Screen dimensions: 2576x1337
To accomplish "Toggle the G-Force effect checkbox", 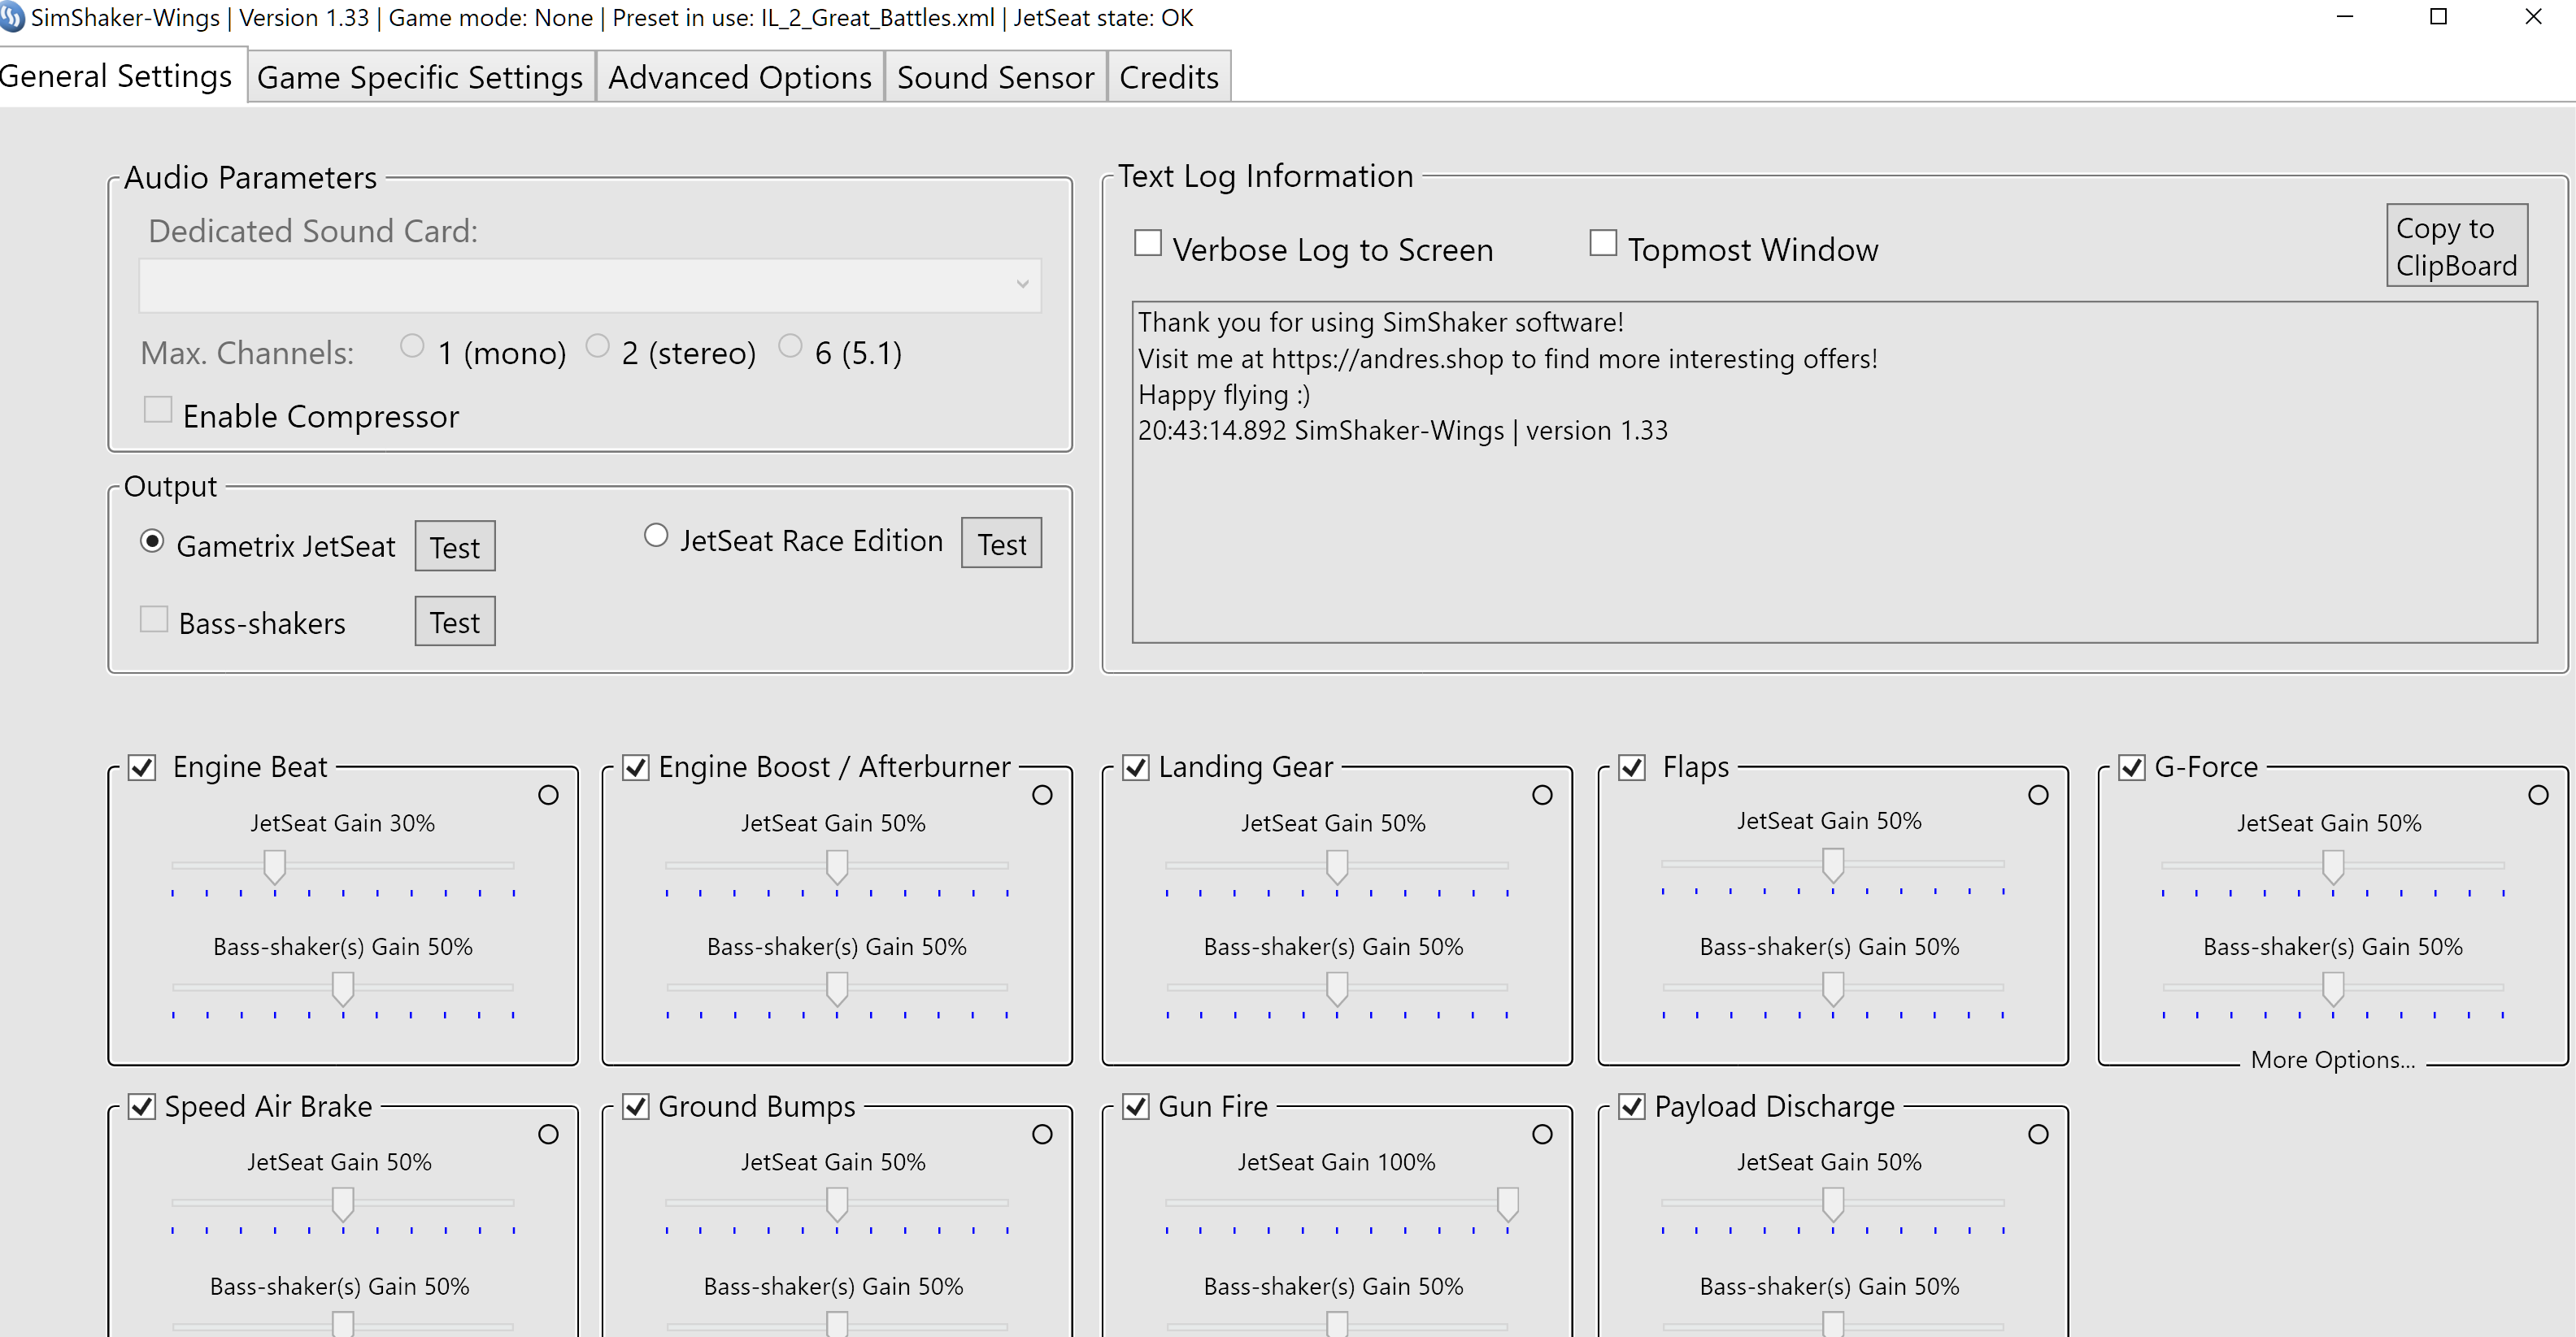I will [x=2132, y=767].
